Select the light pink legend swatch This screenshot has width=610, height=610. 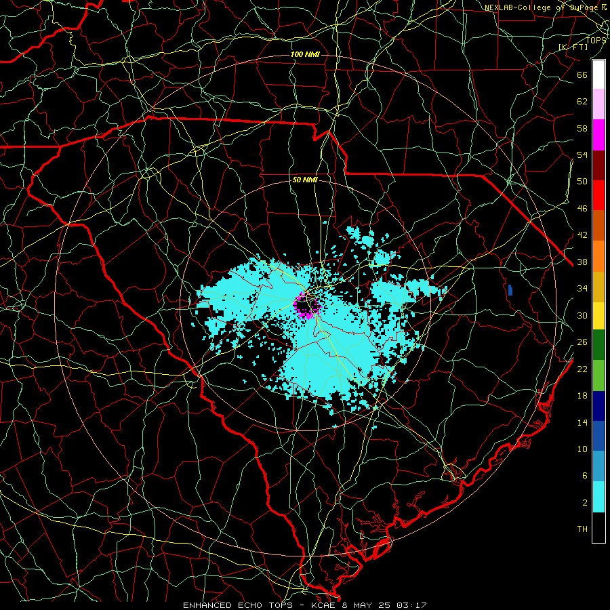click(598, 104)
